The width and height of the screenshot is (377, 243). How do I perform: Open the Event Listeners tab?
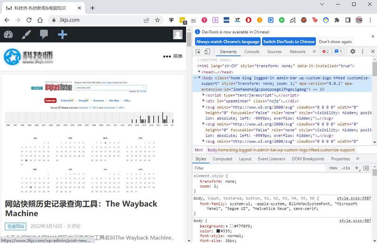[x=271, y=159]
